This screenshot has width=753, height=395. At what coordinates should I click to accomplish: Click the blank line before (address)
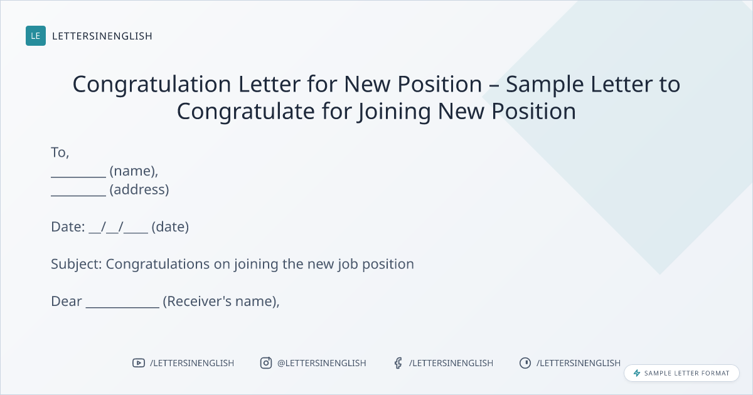(78, 190)
